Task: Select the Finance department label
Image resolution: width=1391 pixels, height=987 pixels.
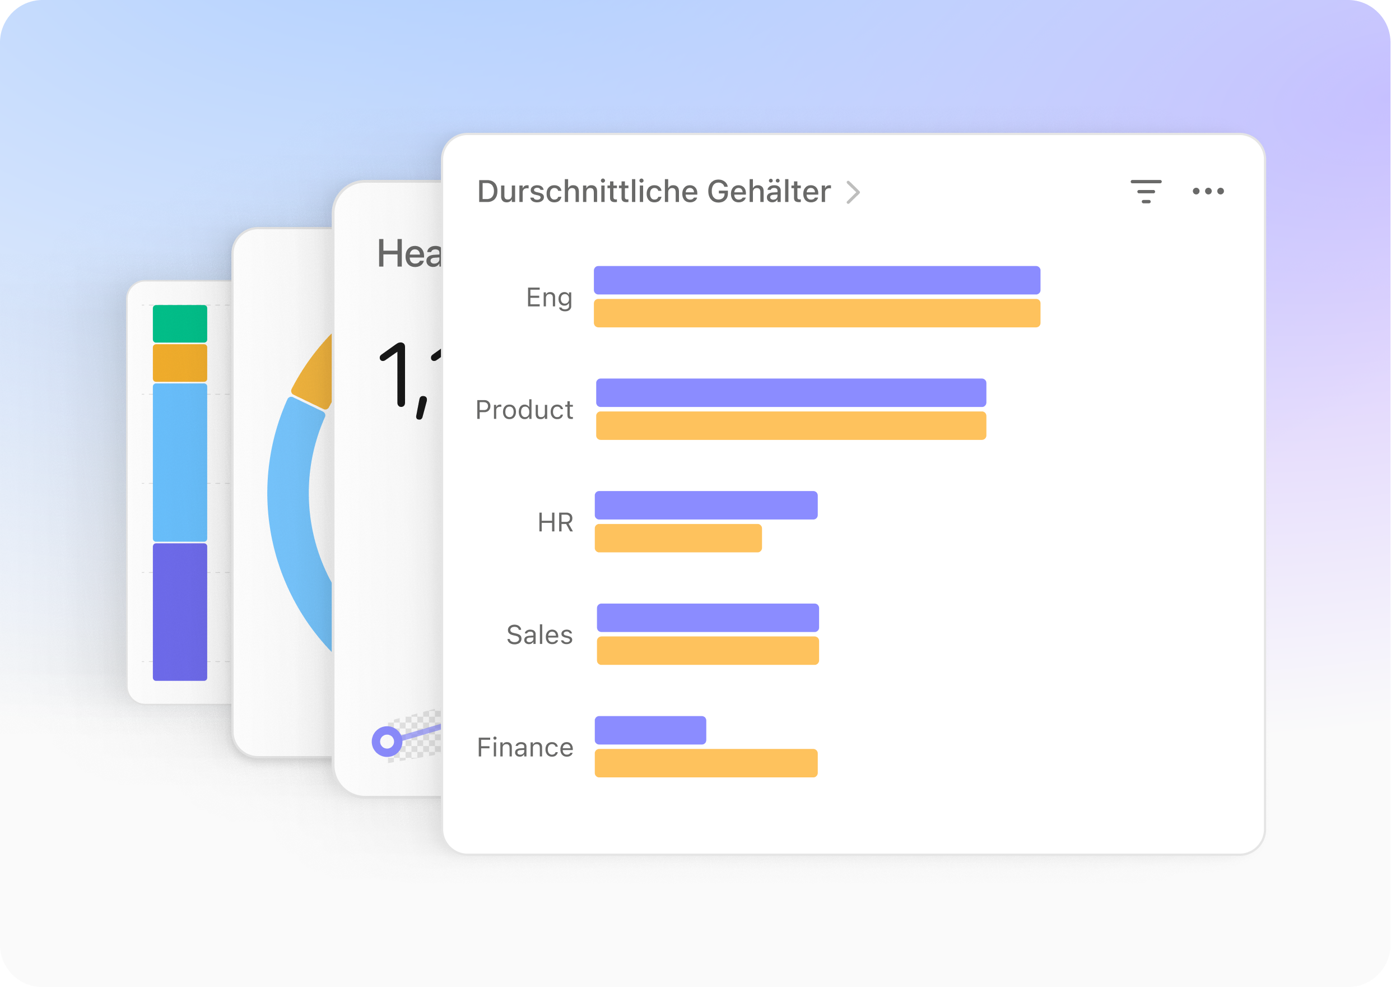Action: click(x=525, y=747)
